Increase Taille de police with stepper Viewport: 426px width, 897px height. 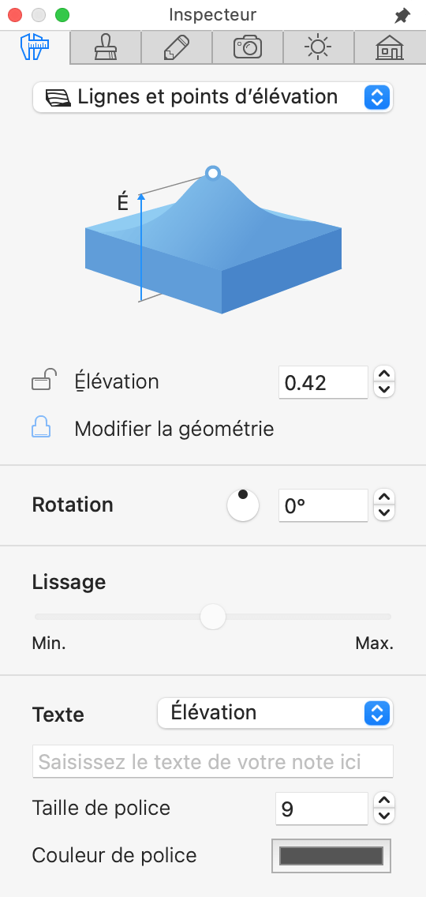pyautogui.click(x=384, y=801)
